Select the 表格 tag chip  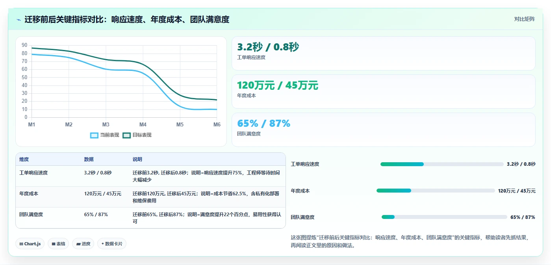(58, 244)
